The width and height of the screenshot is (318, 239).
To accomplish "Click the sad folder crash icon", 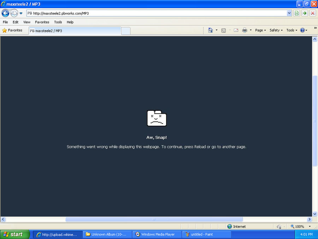I will point(157,118).
